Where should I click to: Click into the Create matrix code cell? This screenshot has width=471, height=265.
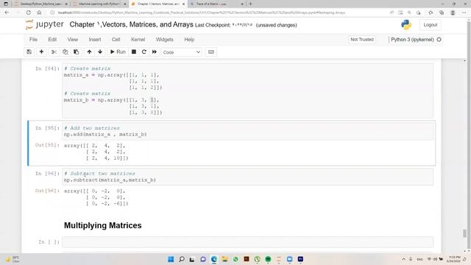(247, 91)
